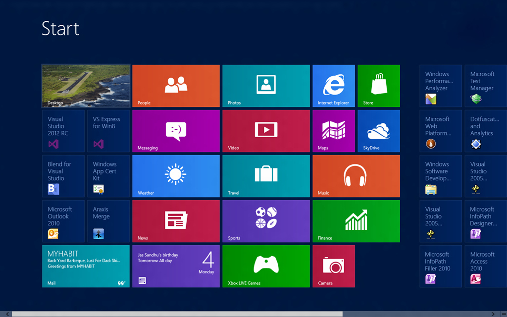
Task: Start the Video app
Action: click(x=265, y=131)
